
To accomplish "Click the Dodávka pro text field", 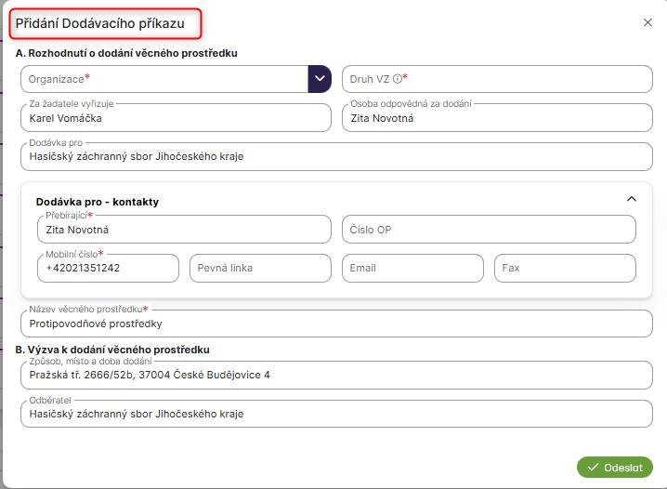I will [336, 156].
